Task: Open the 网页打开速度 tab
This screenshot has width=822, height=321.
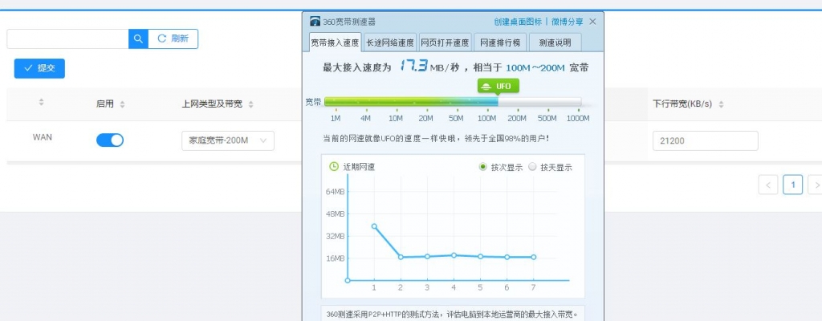Action: [x=445, y=43]
